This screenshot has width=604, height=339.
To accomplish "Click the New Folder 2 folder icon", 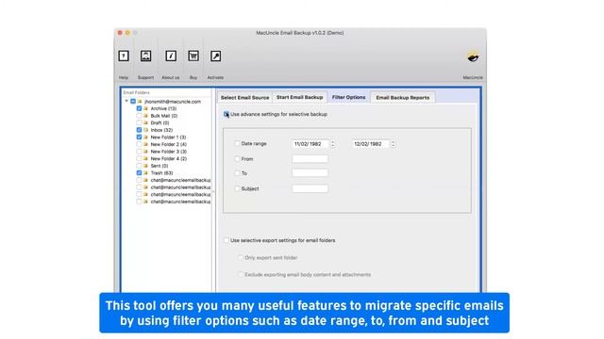I will click(146, 144).
